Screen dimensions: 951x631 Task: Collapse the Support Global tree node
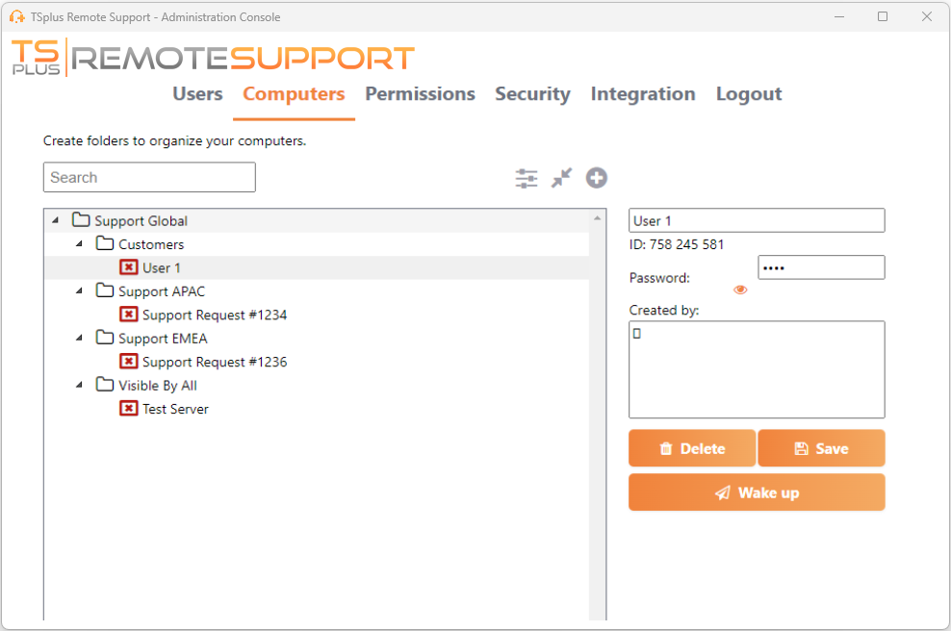tap(56, 219)
